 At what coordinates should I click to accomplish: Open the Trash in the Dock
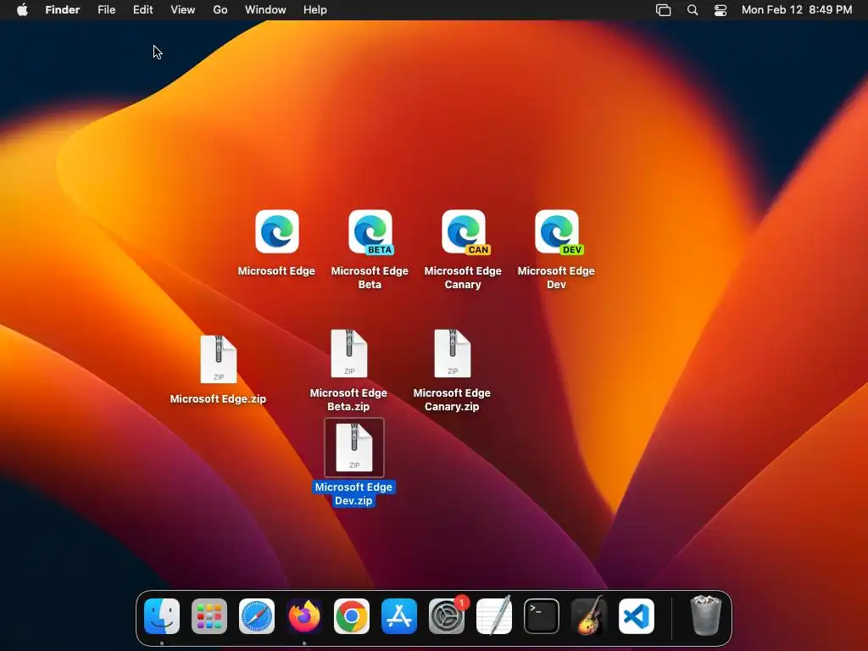click(x=706, y=615)
